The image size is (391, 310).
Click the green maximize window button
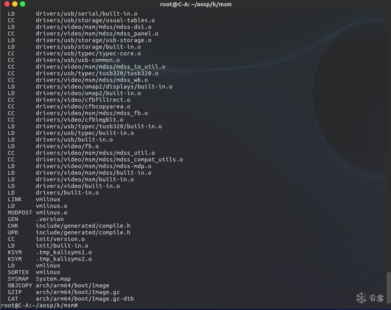coord(23,4)
